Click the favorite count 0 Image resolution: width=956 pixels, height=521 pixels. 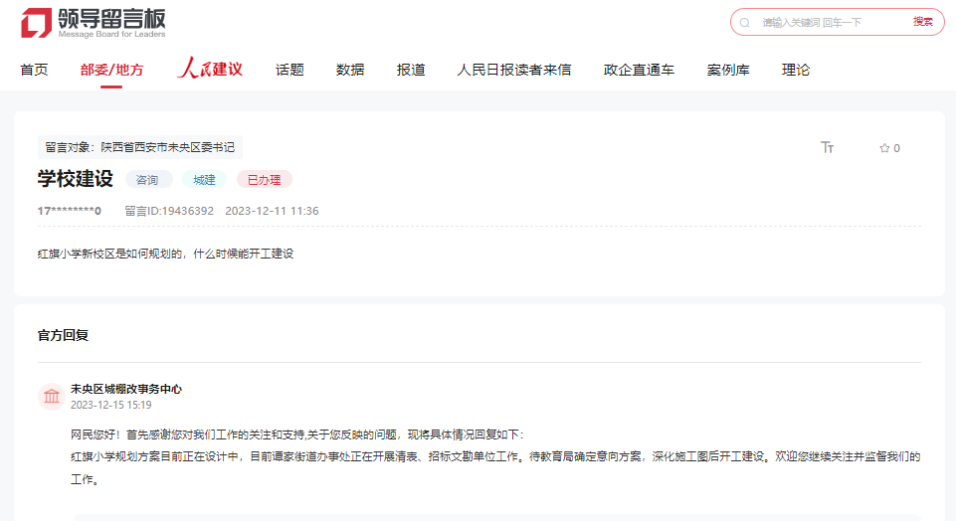(x=897, y=148)
